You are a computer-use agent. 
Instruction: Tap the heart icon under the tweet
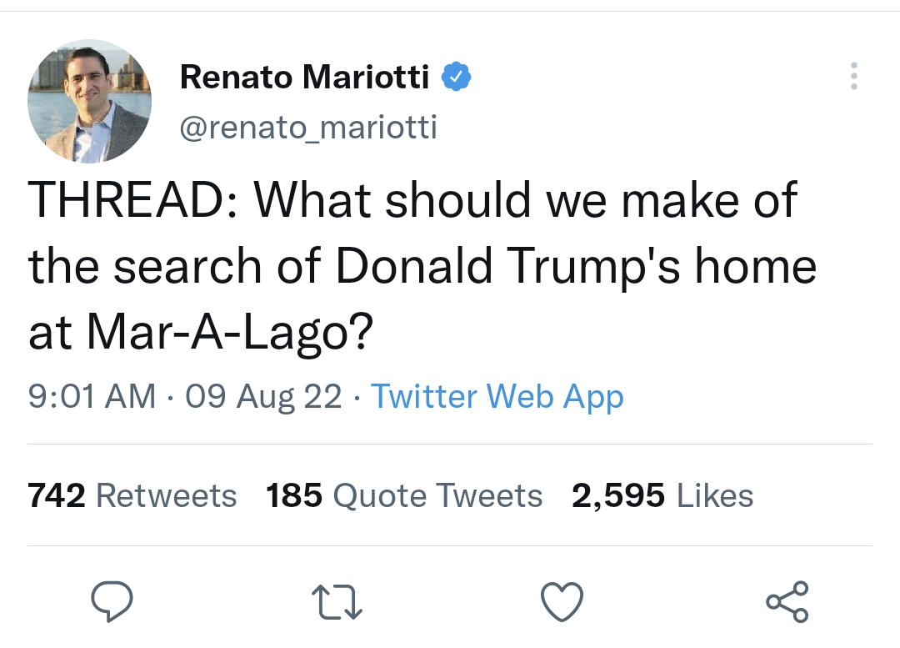[562, 600]
